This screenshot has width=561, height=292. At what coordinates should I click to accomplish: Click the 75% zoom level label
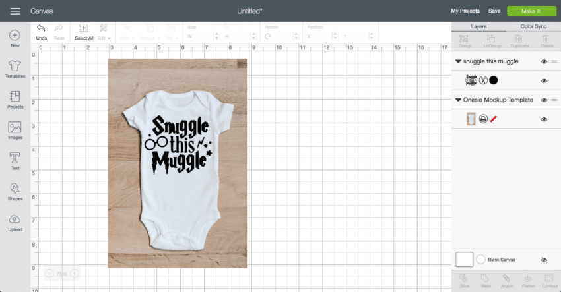pos(61,274)
